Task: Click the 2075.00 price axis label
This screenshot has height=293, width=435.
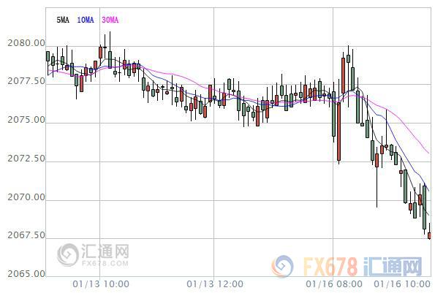Action: click(26, 120)
